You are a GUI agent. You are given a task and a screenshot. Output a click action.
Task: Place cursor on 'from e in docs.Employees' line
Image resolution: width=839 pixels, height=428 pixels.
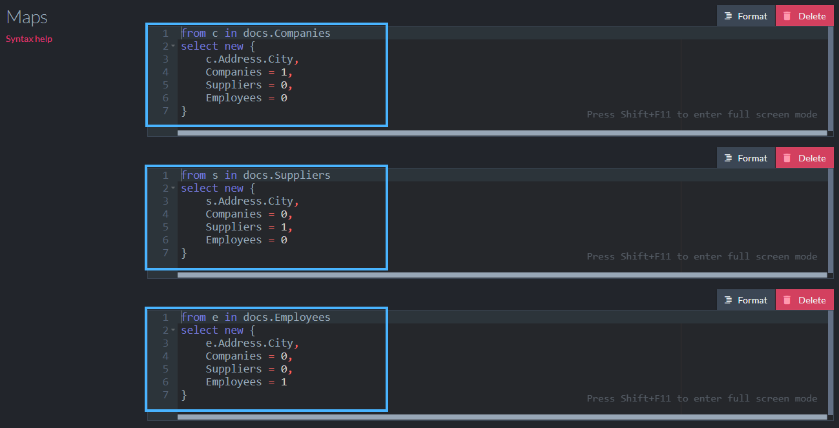pyautogui.click(x=256, y=317)
